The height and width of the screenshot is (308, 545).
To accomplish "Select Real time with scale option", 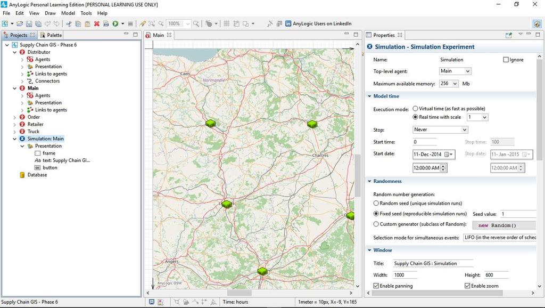I will click(x=415, y=117).
